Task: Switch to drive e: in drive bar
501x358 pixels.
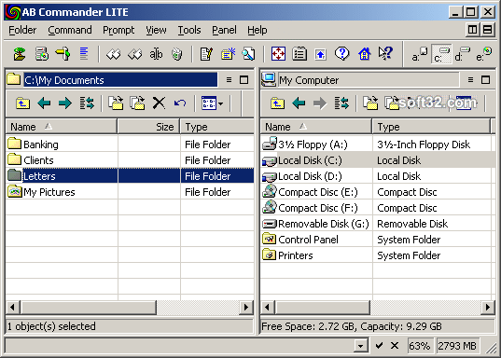Action: (x=484, y=54)
